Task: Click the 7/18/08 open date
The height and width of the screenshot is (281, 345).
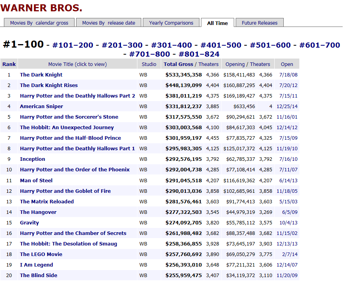Action: pos(288,75)
